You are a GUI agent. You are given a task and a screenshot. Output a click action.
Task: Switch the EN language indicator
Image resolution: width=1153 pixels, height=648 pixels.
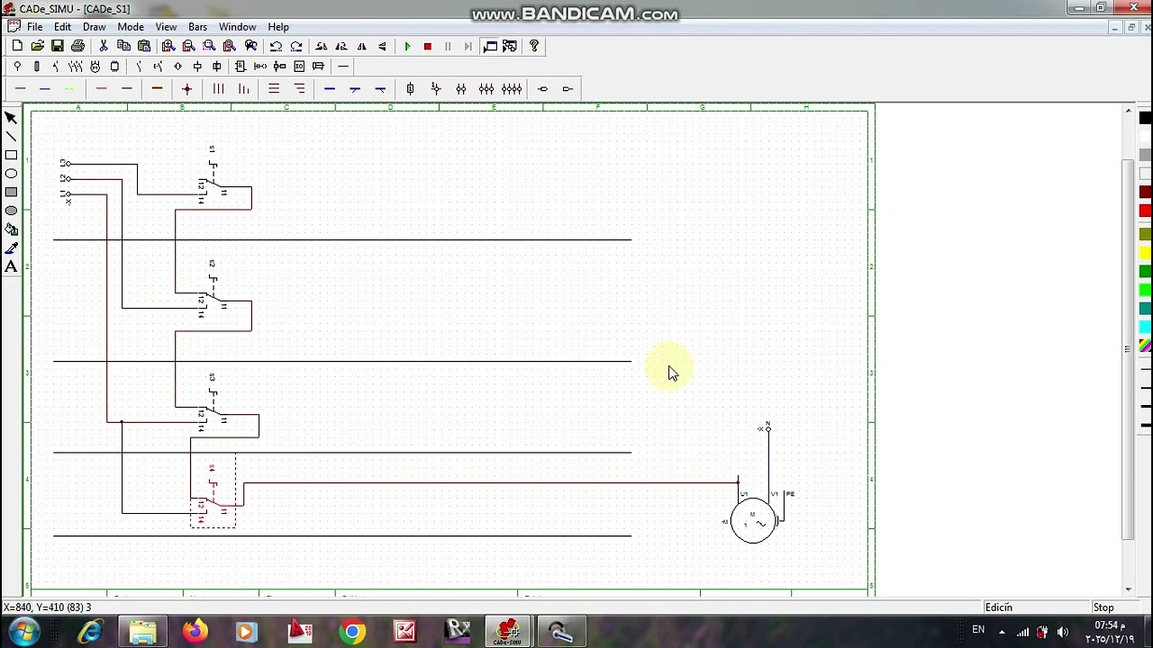[978, 630]
